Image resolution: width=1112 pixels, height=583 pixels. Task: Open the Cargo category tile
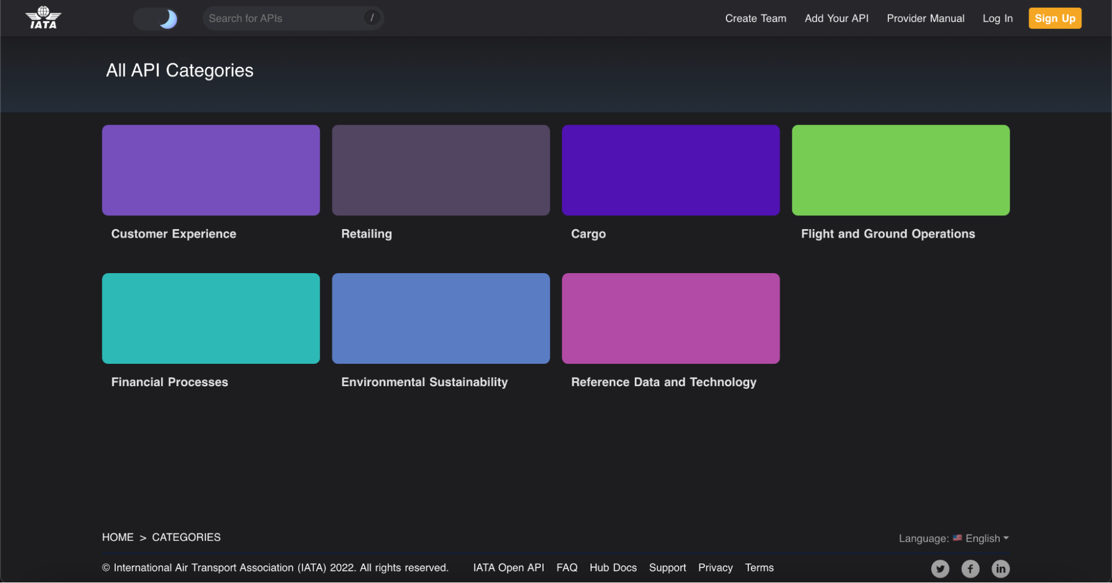[670, 170]
